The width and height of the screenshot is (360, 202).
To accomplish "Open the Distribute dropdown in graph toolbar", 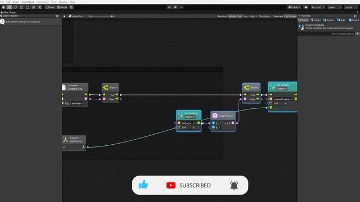I will click(x=265, y=16).
